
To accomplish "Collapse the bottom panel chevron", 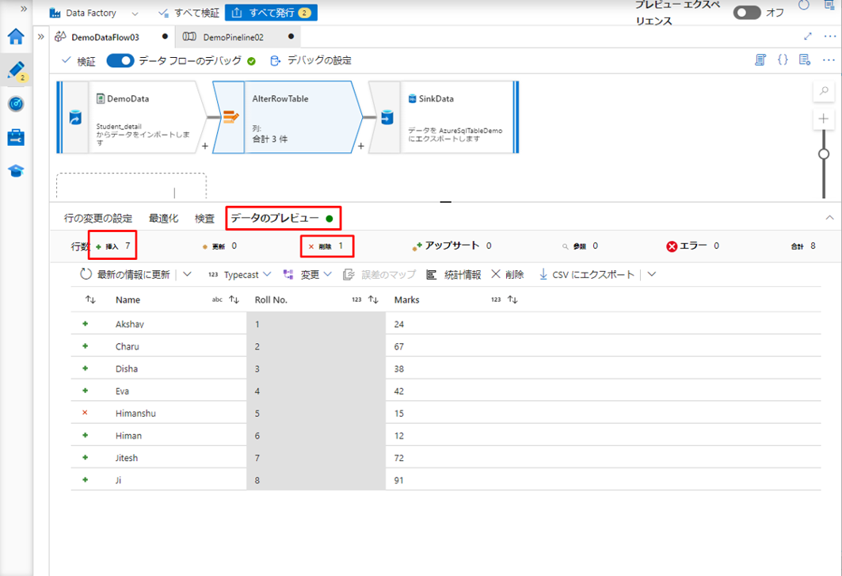I will point(829,218).
